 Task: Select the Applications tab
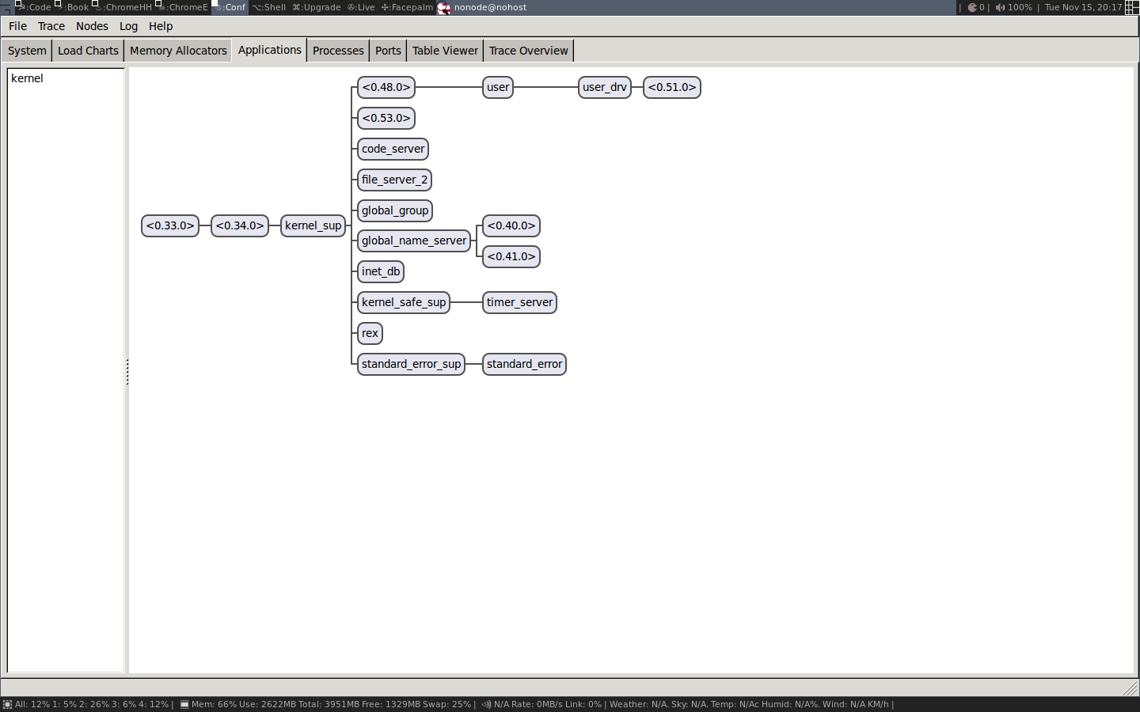(270, 50)
